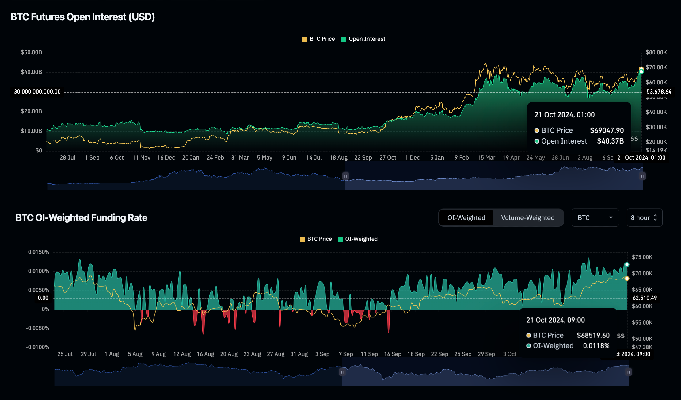The image size is (681, 400).
Task: Toggle OI-Weighted legend series
Action: (x=358, y=239)
